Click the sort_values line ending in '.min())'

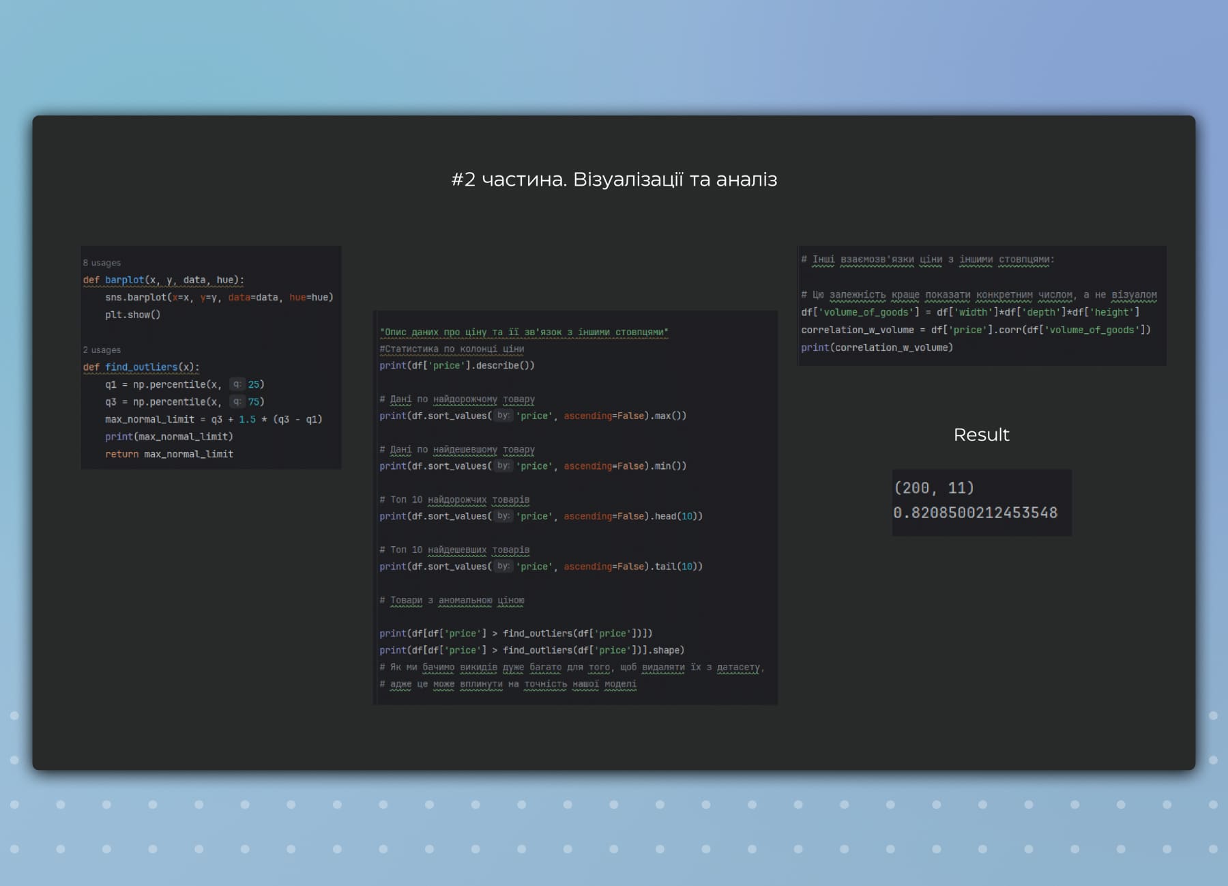coord(533,466)
